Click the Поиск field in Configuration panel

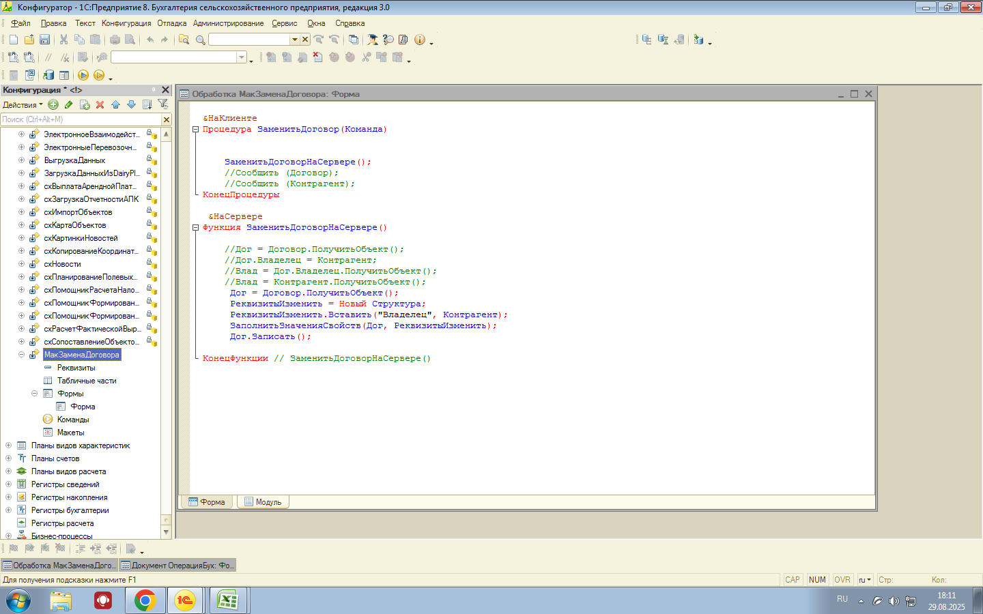pos(81,119)
